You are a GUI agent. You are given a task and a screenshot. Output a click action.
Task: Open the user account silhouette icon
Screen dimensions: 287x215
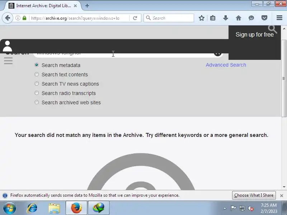pos(8,46)
